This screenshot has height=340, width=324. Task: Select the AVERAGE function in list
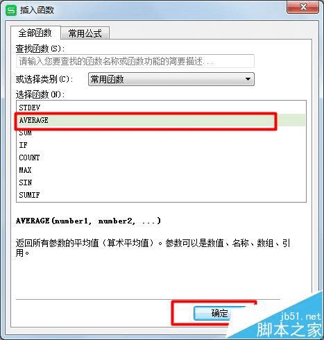point(161,120)
